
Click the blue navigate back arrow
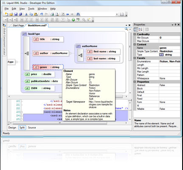tap(68, 14)
